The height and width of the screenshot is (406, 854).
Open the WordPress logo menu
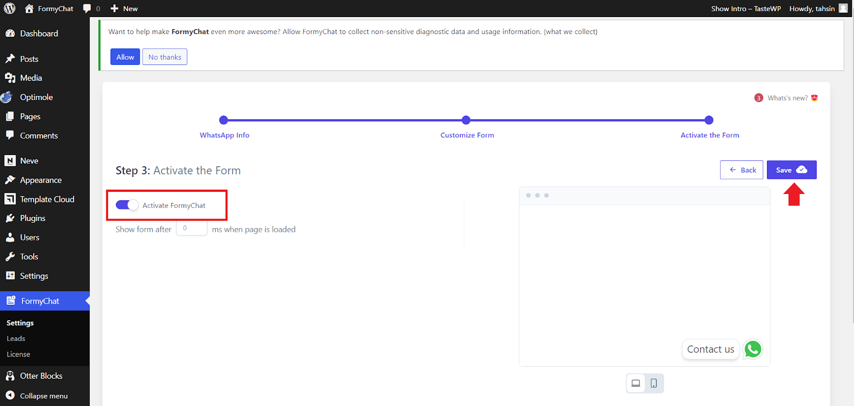10,9
